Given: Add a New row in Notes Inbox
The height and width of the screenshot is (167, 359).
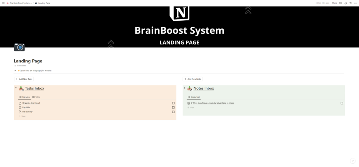Looking at the screenshot, I should point(191,107).
